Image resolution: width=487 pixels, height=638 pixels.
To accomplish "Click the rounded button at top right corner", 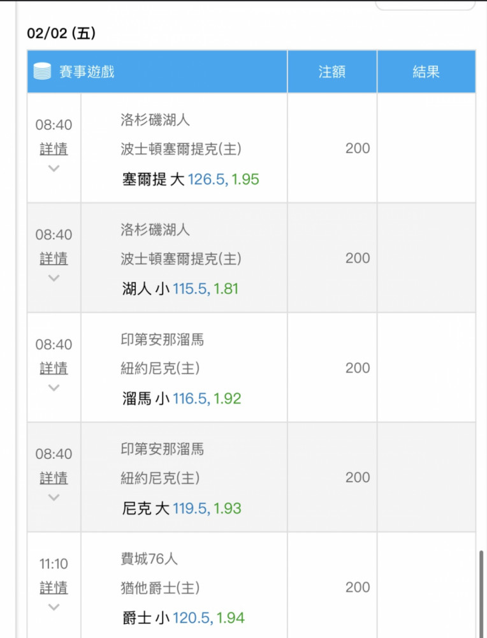I will pos(425,5).
